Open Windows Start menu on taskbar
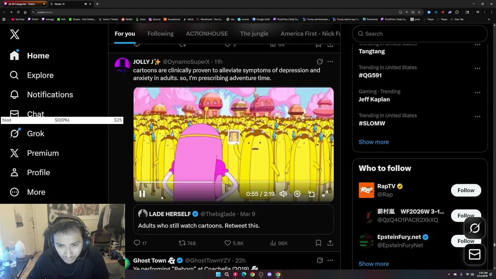This screenshot has height=279, width=496. (218, 274)
